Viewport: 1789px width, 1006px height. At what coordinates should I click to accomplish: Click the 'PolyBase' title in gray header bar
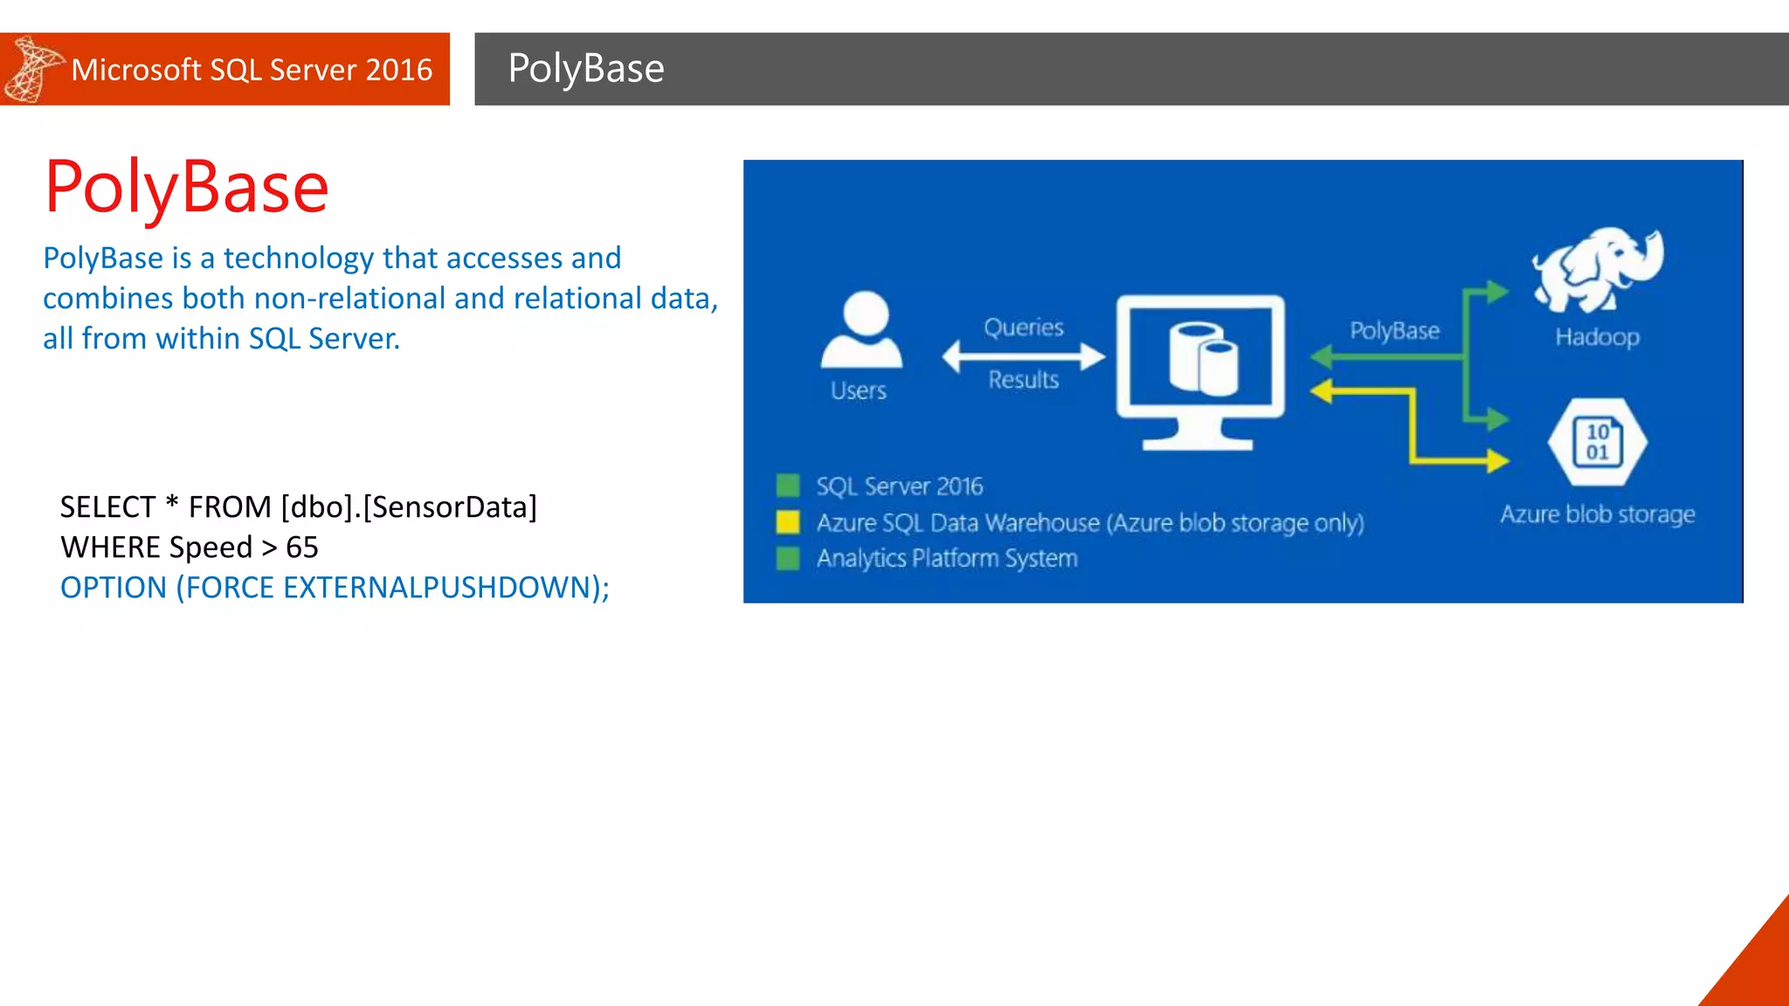tap(586, 68)
